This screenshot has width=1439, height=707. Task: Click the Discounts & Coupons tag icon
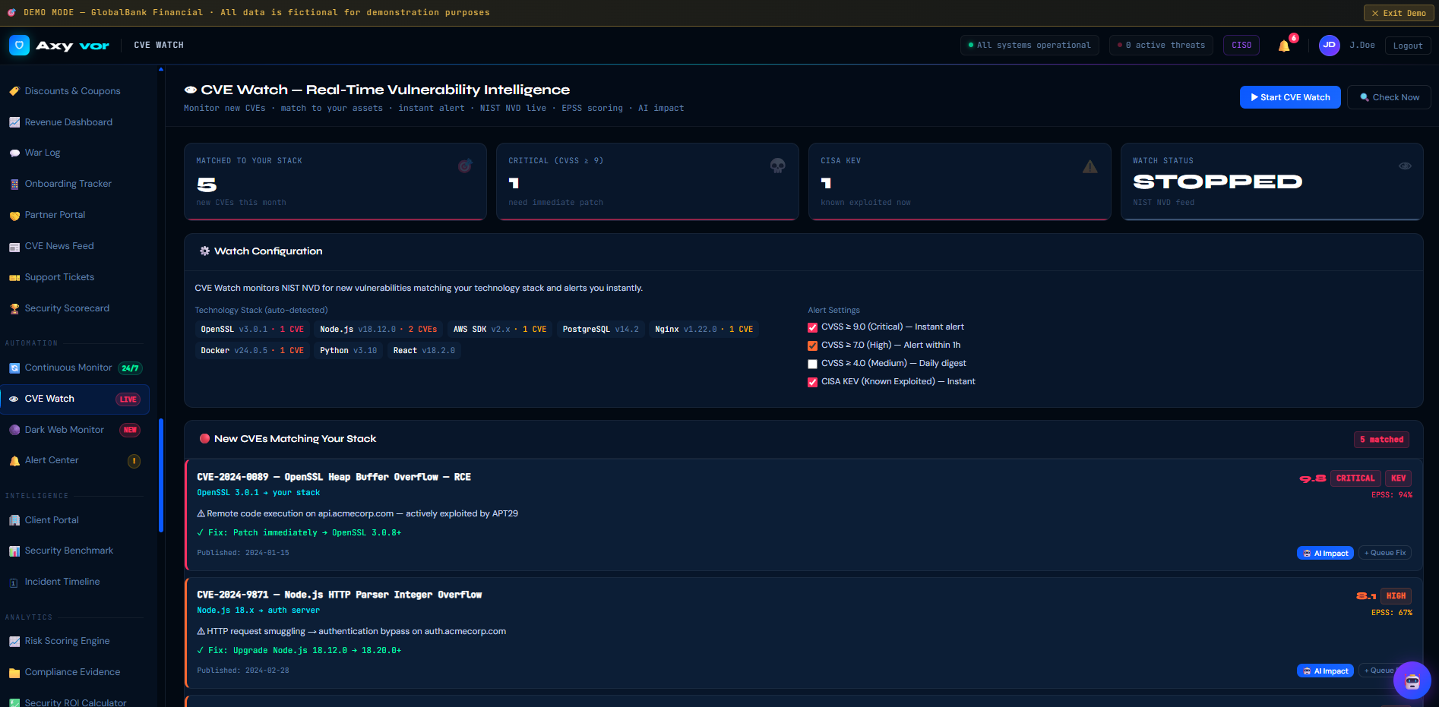(x=14, y=91)
